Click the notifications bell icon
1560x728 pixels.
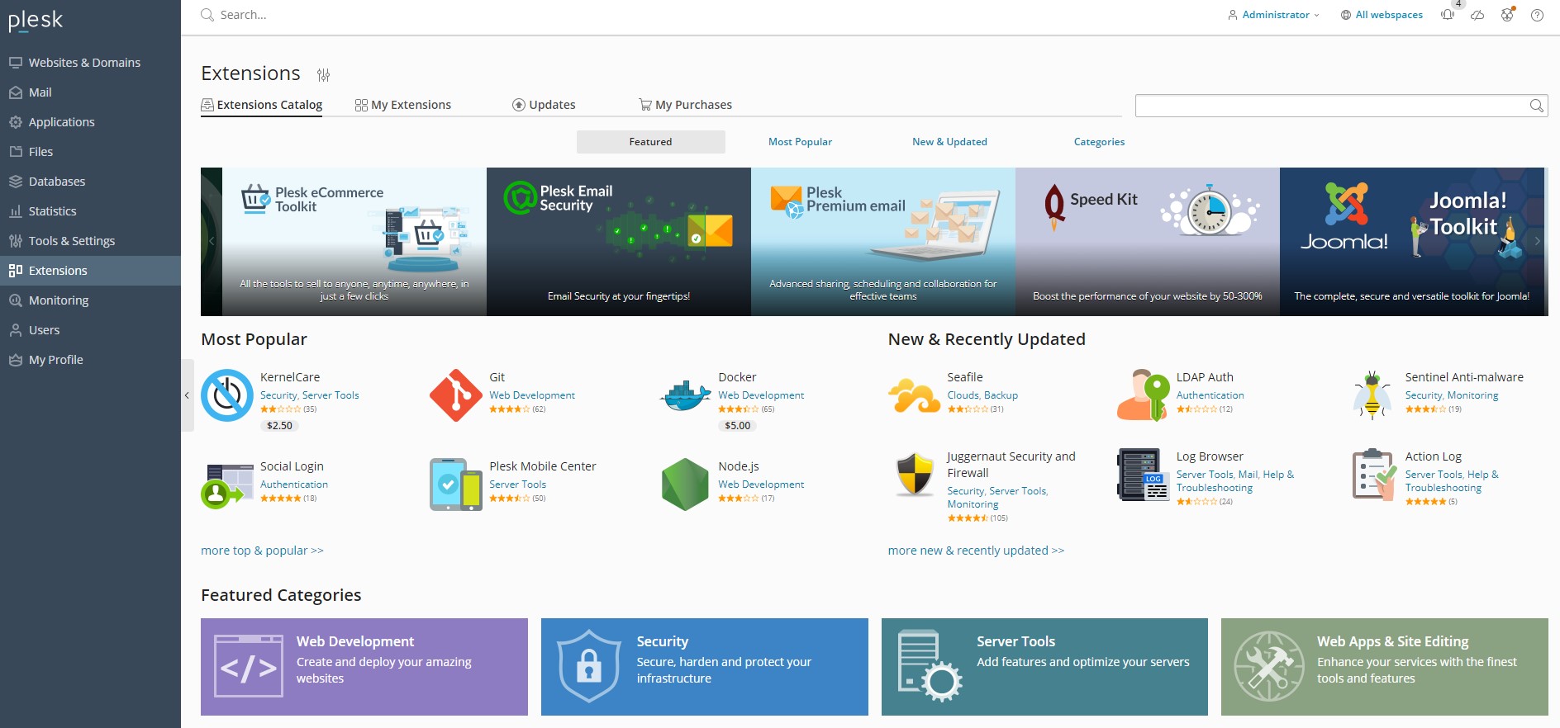1447,15
